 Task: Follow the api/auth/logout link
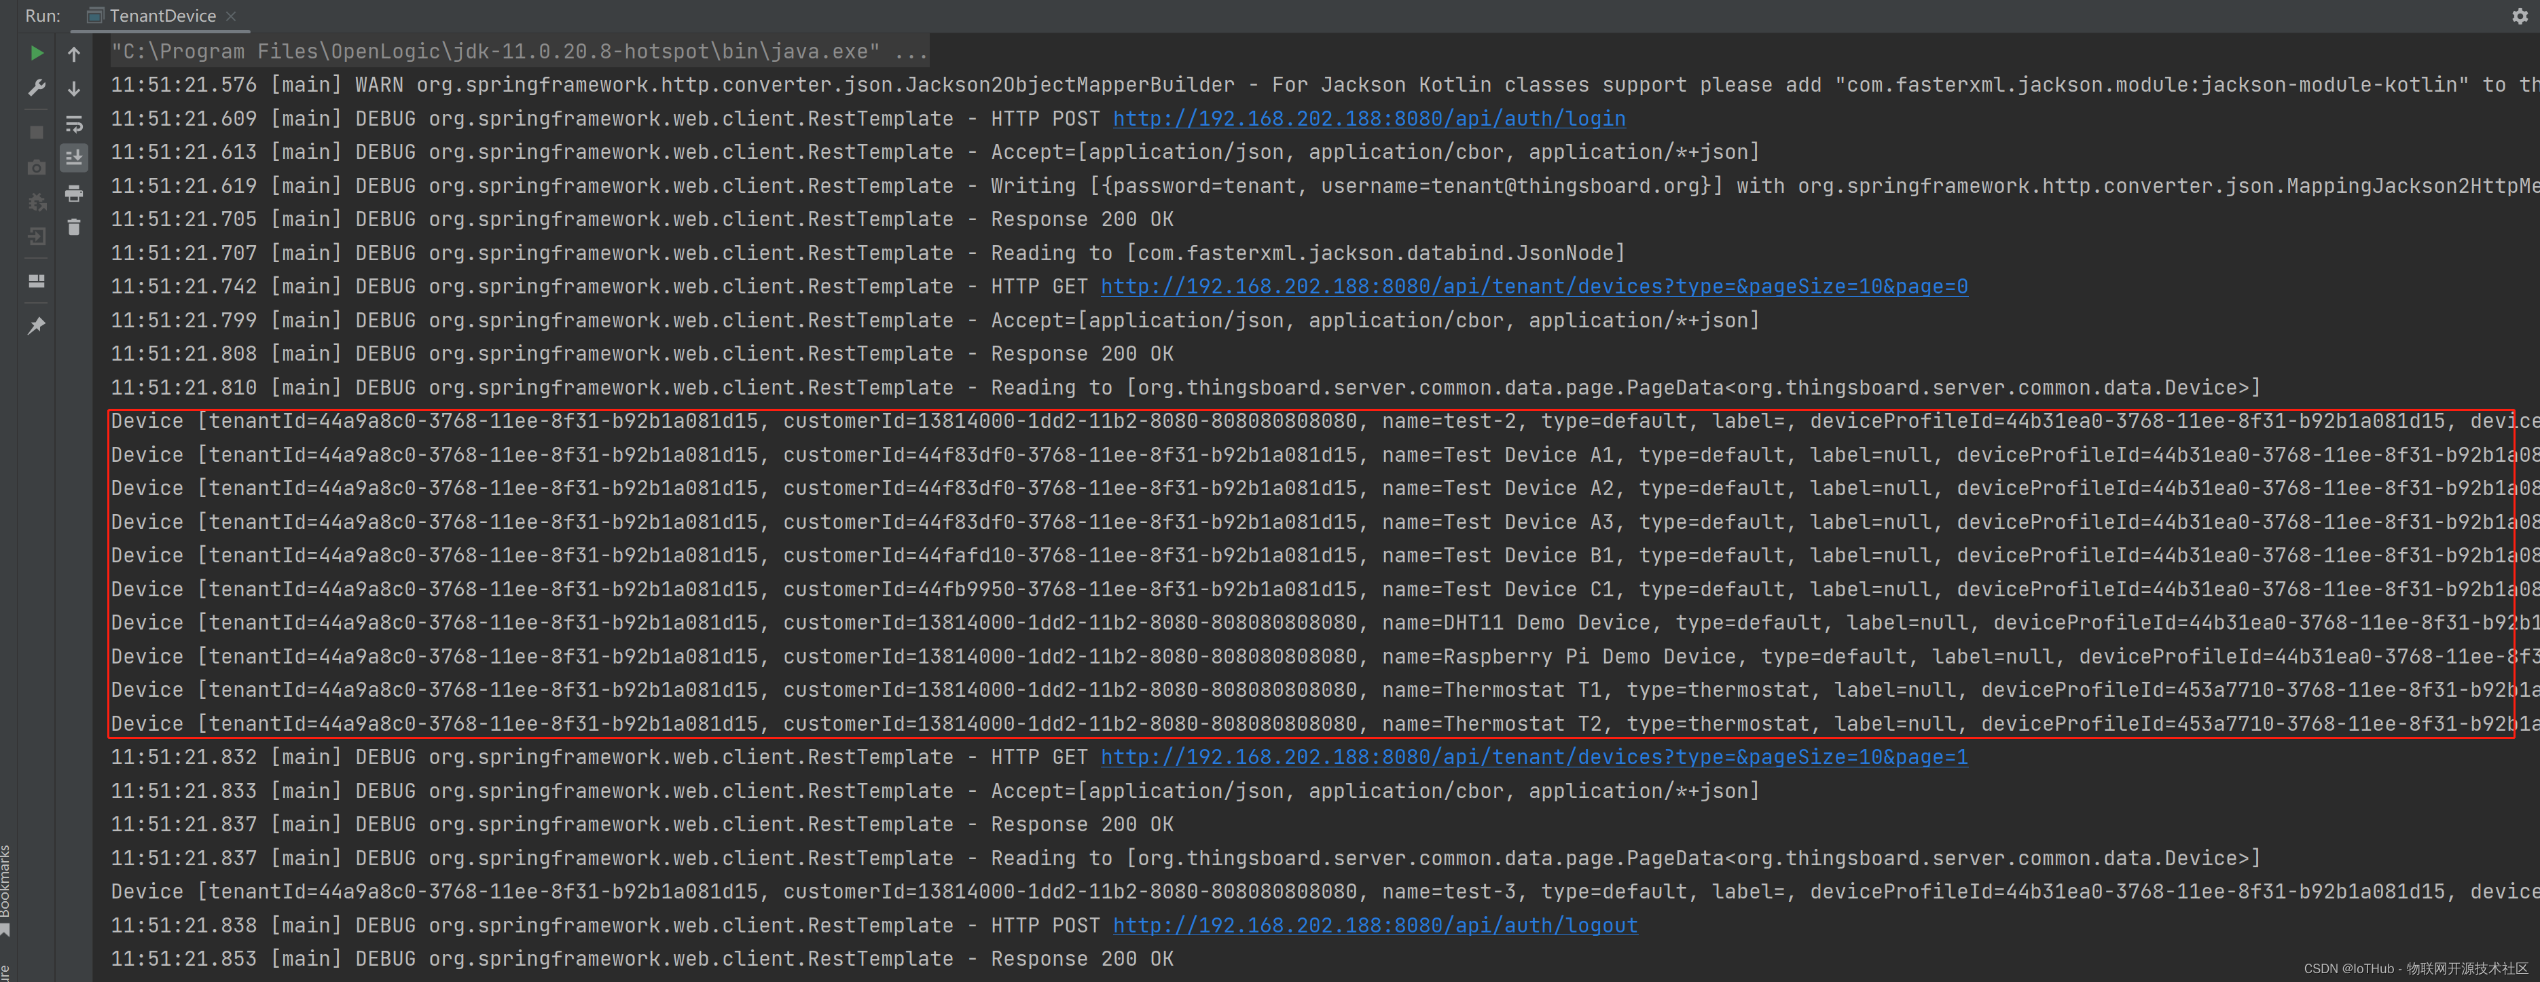[1375, 925]
